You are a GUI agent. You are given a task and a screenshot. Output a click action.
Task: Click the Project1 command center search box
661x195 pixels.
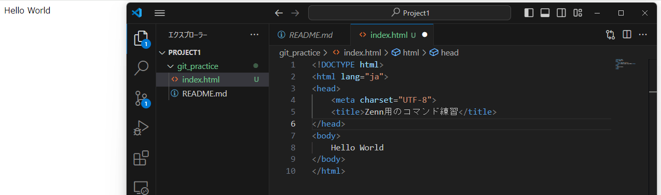pyautogui.click(x=409, y=13)
